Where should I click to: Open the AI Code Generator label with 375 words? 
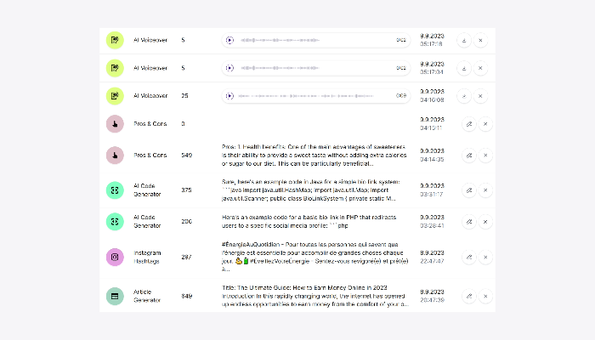click(147, 190)
